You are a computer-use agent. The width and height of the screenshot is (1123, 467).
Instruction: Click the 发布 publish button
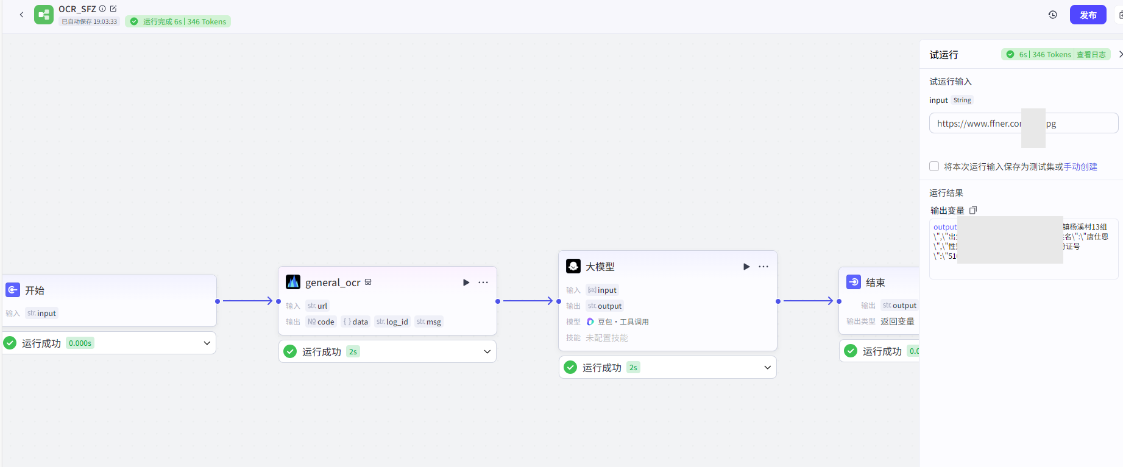1088,15
